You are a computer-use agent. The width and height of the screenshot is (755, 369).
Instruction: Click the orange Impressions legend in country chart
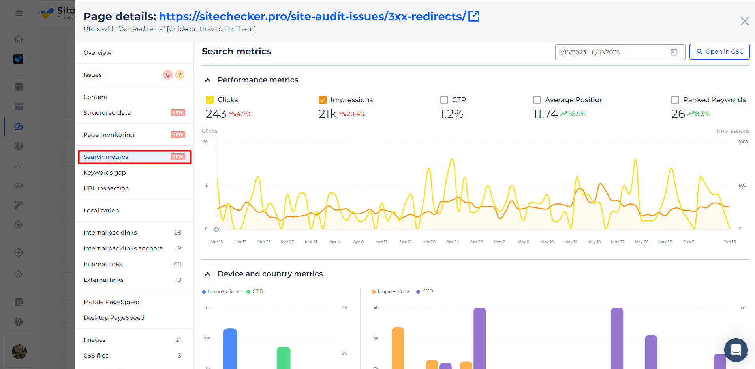tap(391, 292)
